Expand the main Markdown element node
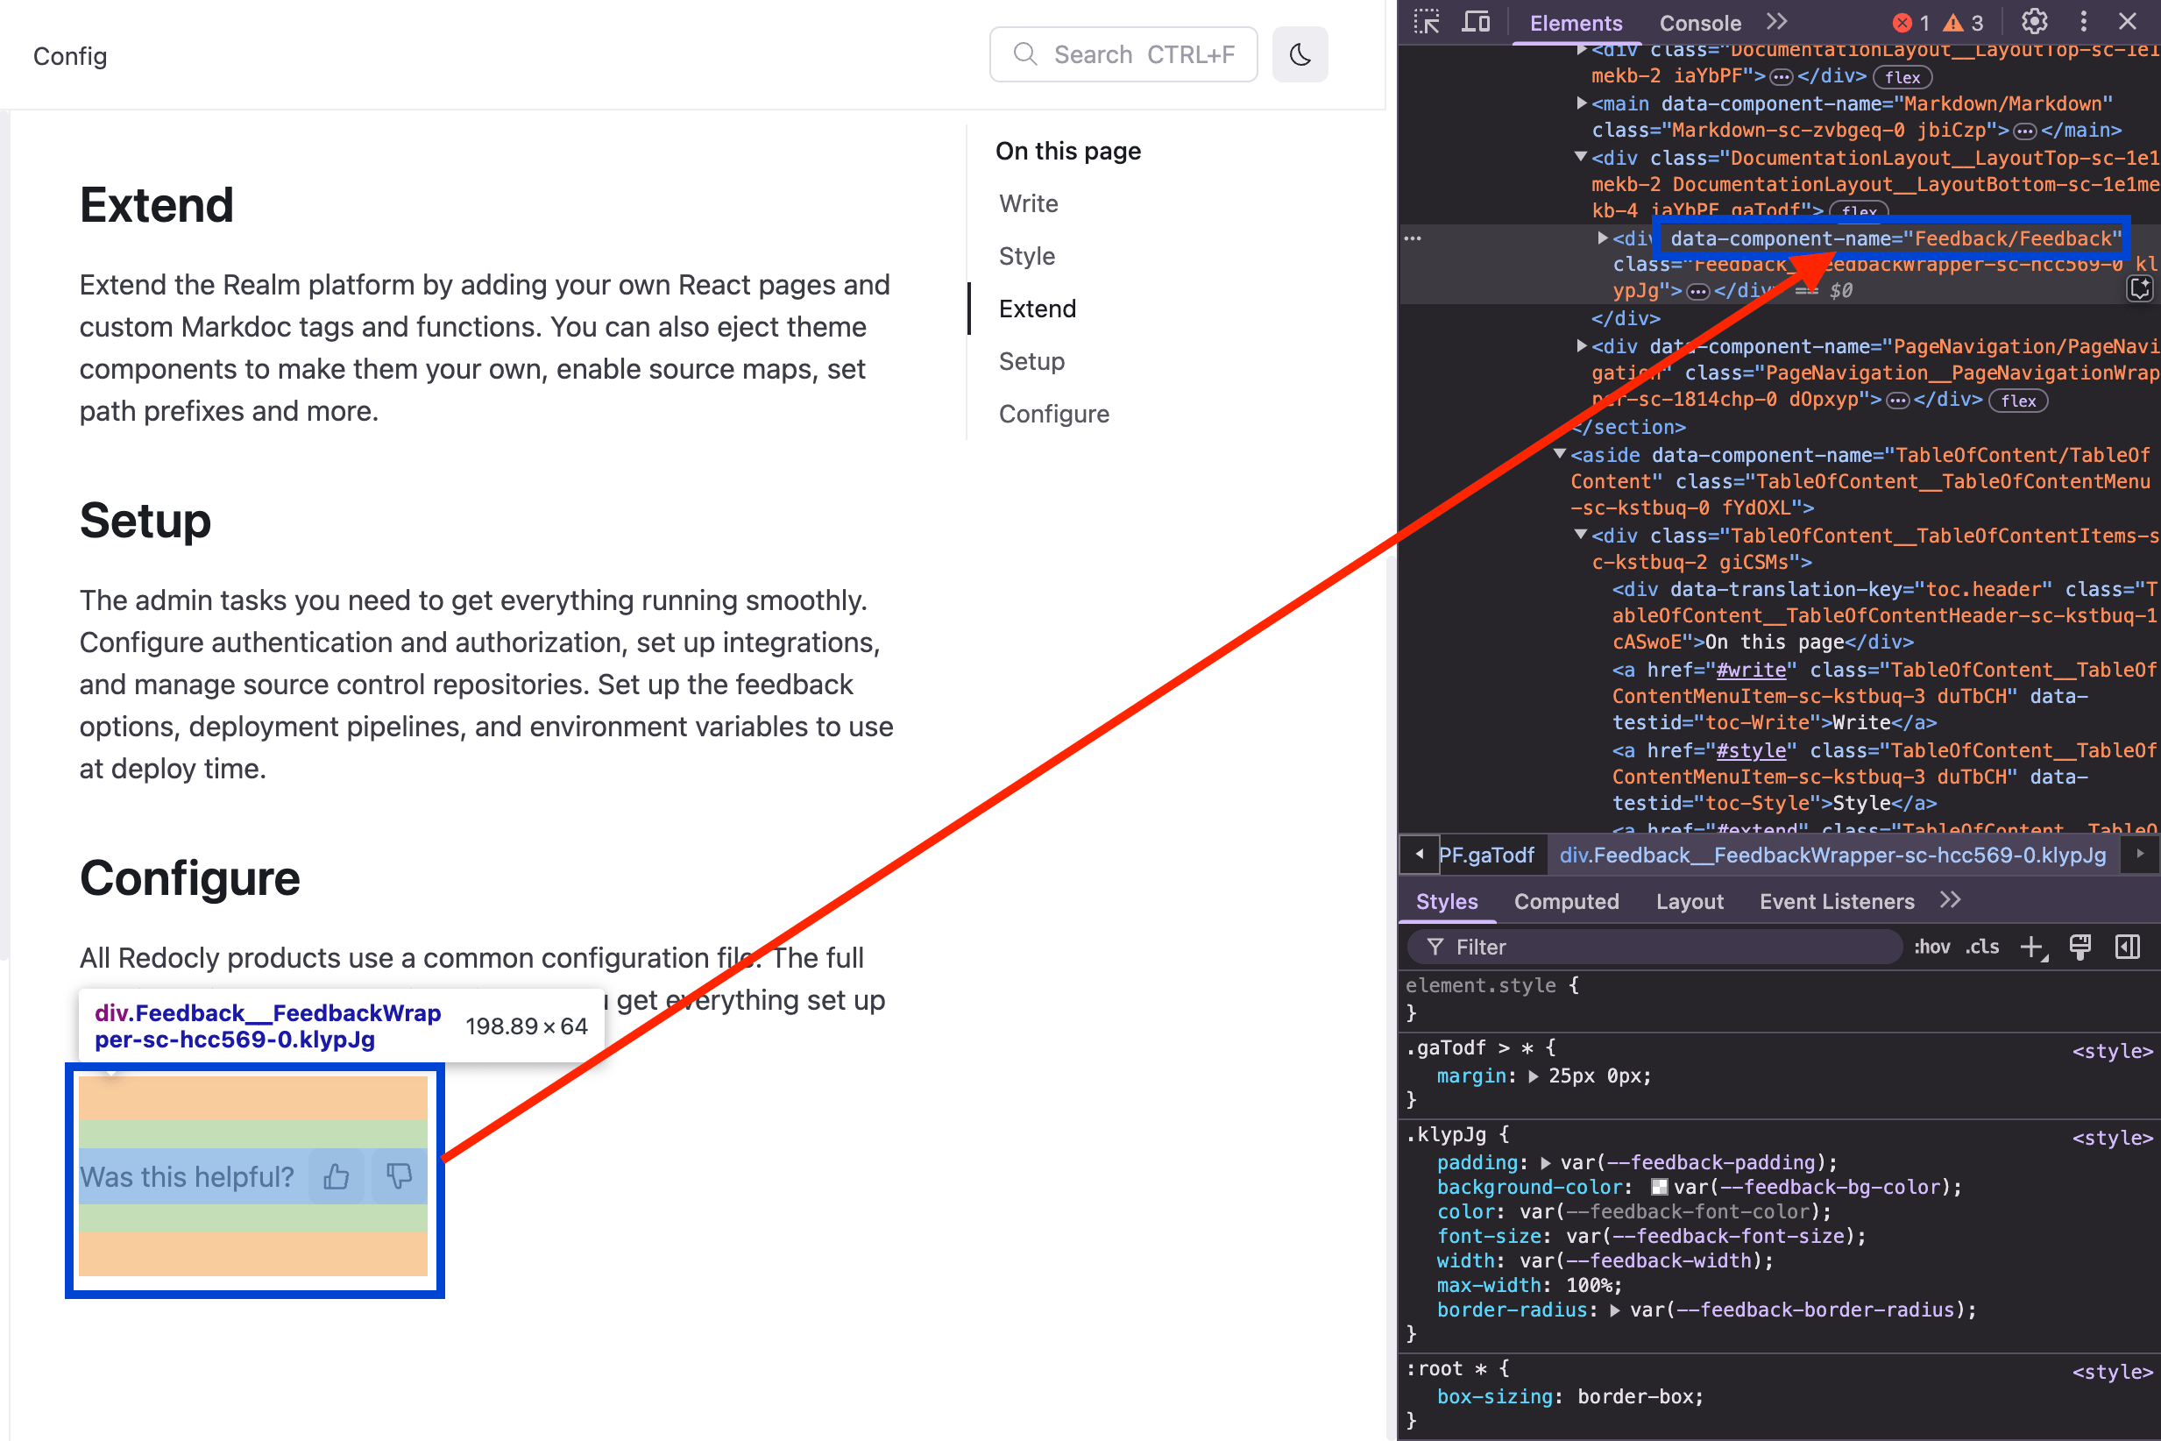Image resolution: width=2161 pixels, height=1441 pixels. pos(1581,103)
